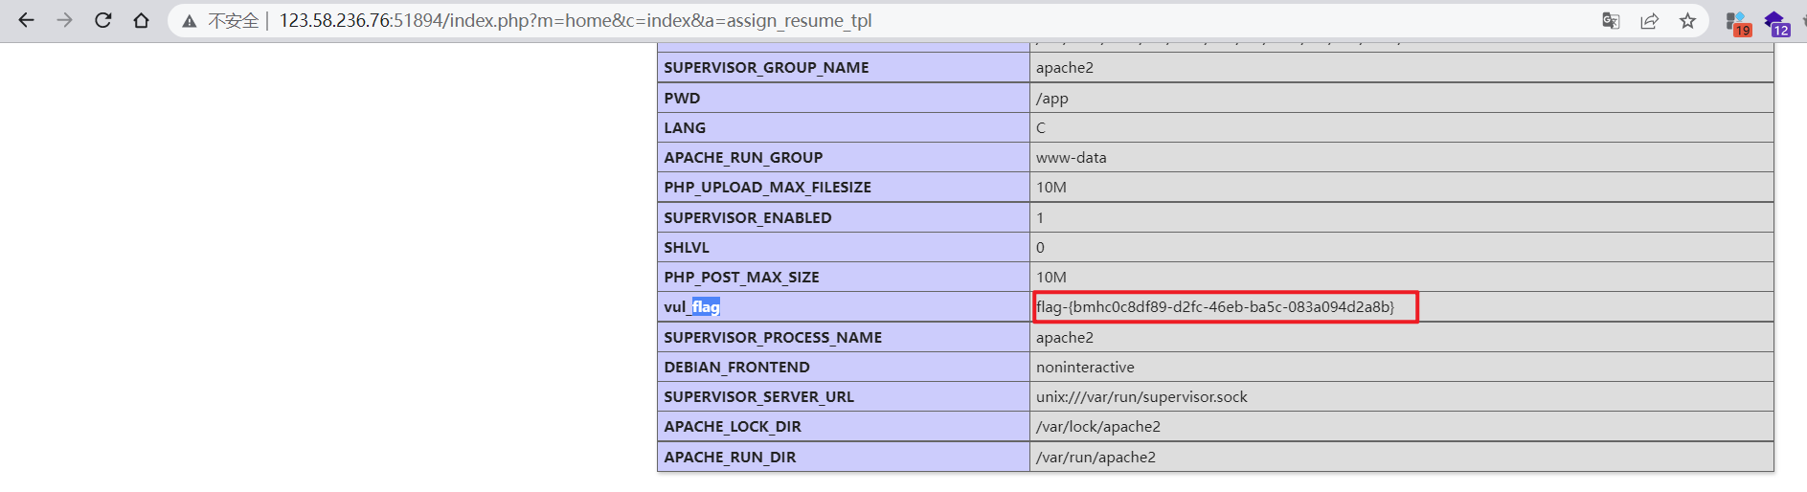Click 10M value of PHP_POST_MAX_SIZE
The image size is (1807, 492).
pyautogui.click(x=1050, y=277)
